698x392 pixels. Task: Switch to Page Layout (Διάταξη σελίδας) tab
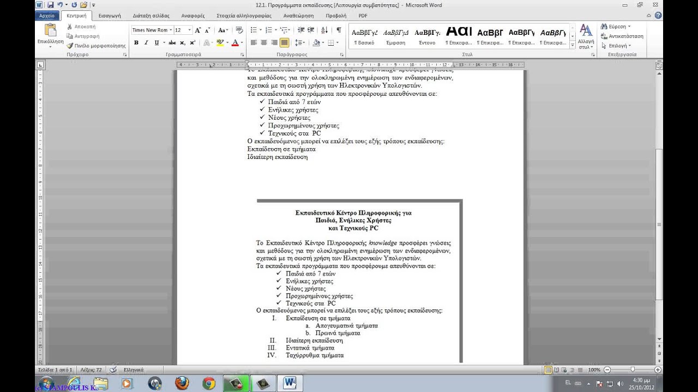pos(151,16)
